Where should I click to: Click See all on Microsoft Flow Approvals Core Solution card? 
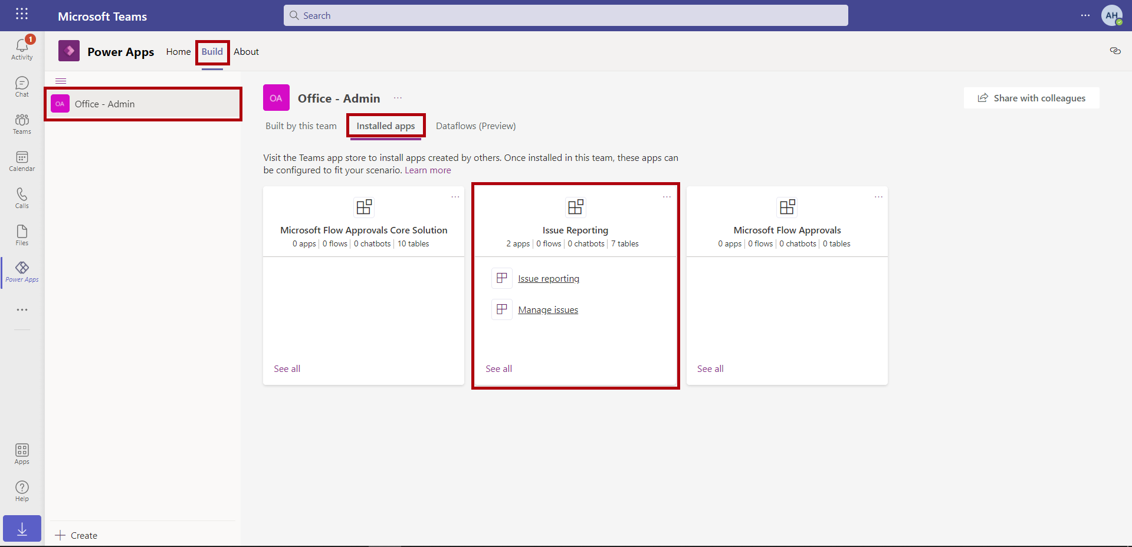(287, 369)
